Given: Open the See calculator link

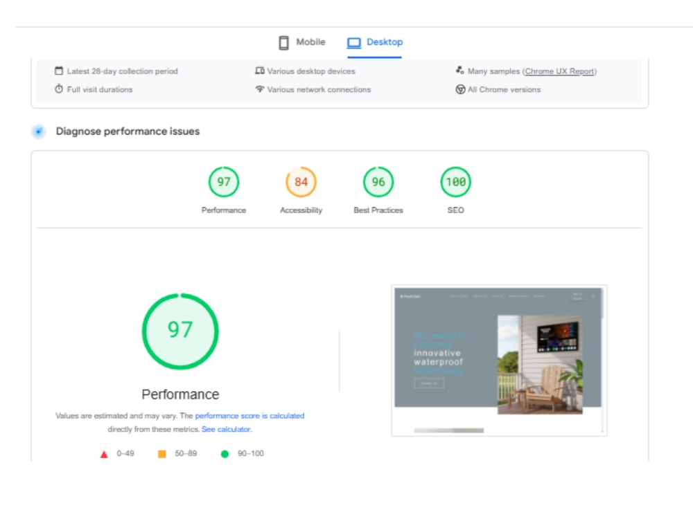Looking at the screenshot, I should [227, 429].
